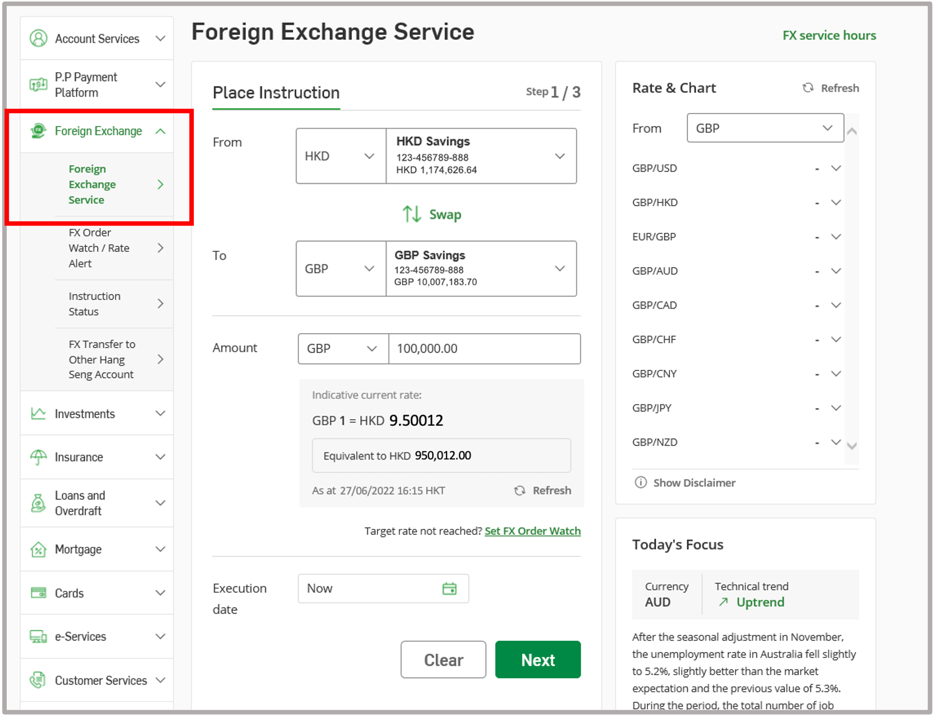Viewport: 933px width, 715px height.
Task: Click Refresh icon in Rate & Chart header
Action: pos(808,88)
